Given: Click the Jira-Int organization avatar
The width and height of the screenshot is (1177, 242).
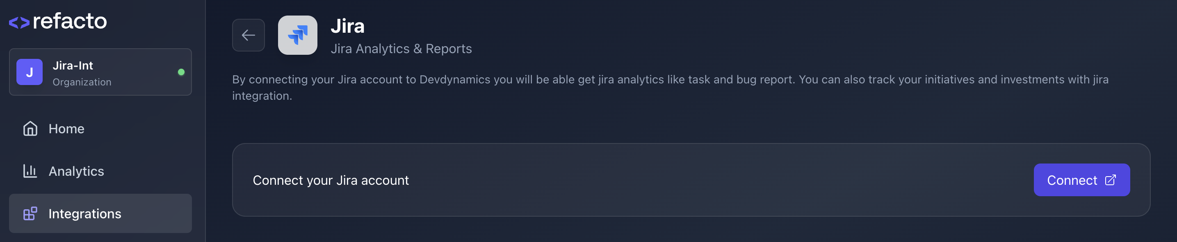Looking at the screenshot, I should (30, 72).
